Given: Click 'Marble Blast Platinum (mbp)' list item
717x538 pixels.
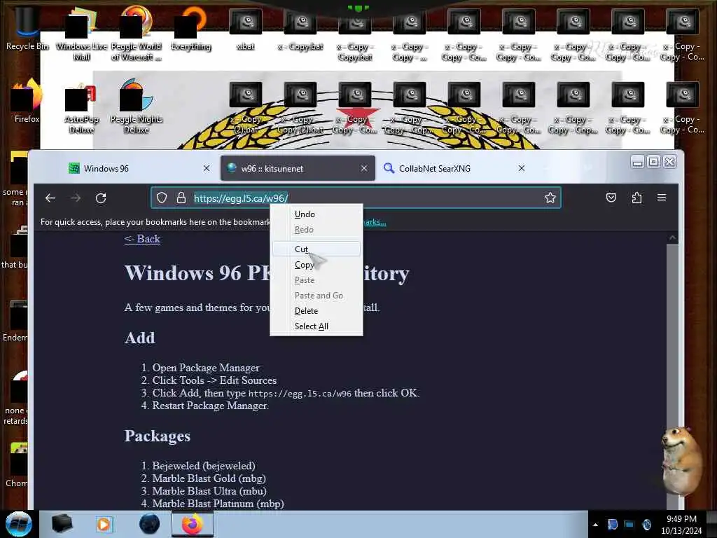Looking at the screenshot, I should point(218,504).
